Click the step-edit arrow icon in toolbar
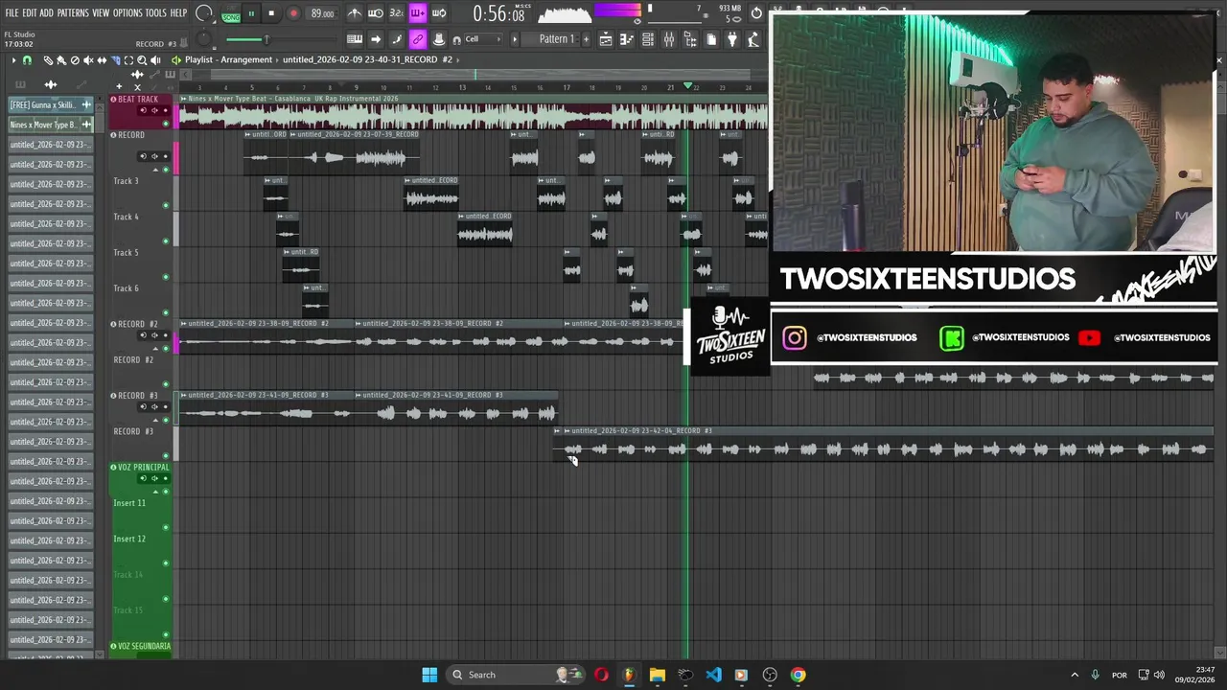 [x=376, y=39]
